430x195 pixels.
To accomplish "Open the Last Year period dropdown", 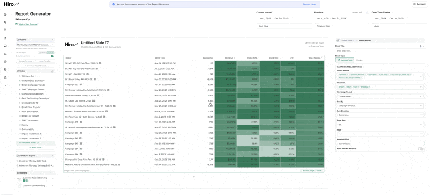I will coord(284,26).
